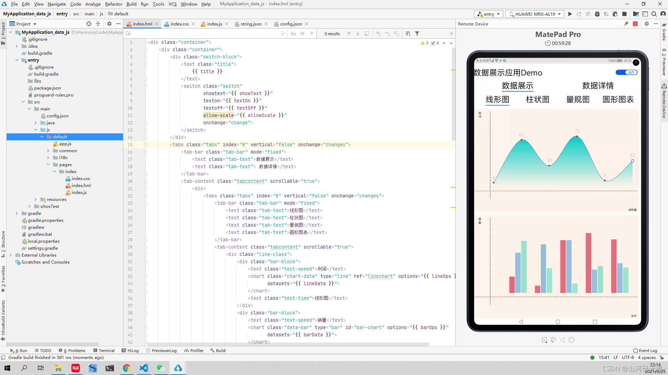Open the Terminal tool window
The height and width of the screenshot is (375, 668).
(104, 351)
